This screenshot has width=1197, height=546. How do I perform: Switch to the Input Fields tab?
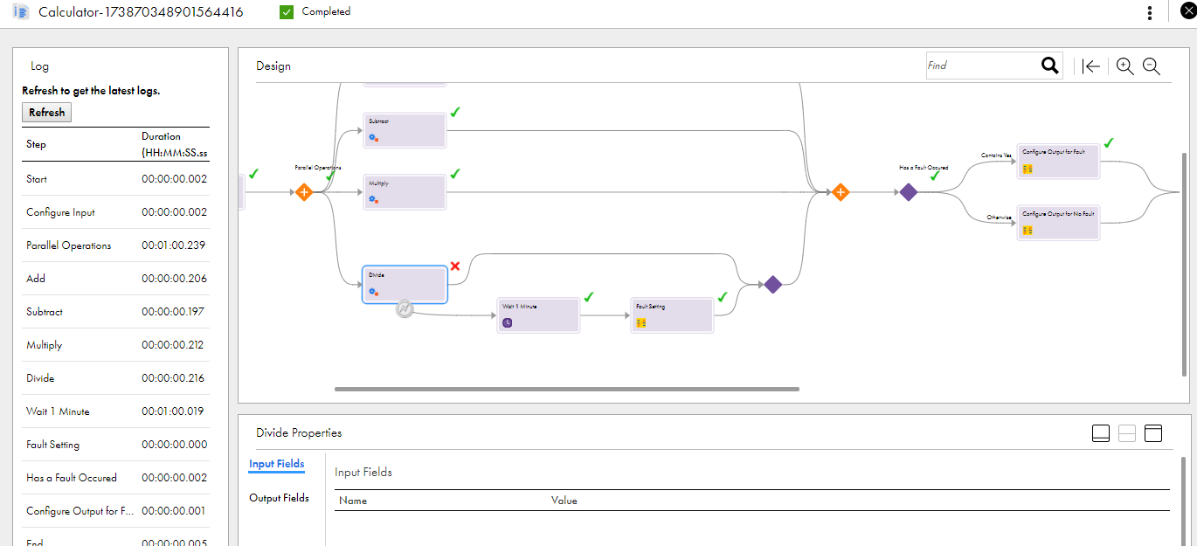click(276, 464)
